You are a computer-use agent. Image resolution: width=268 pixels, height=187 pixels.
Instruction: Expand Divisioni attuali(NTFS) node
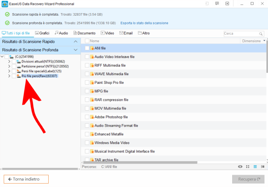tap(9, 62)
